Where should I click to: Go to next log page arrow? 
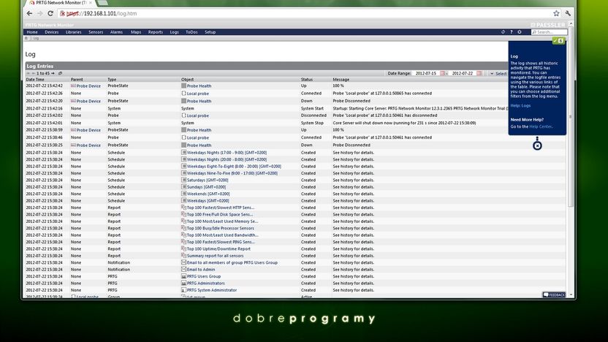(53, 73)
